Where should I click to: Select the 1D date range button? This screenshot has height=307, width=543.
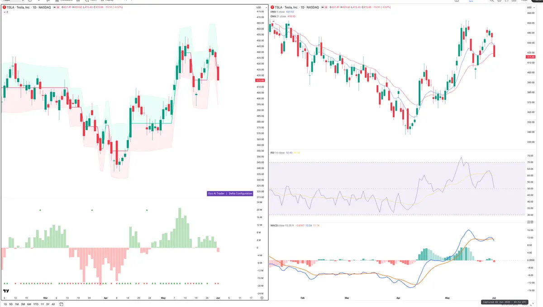point(5,304)
